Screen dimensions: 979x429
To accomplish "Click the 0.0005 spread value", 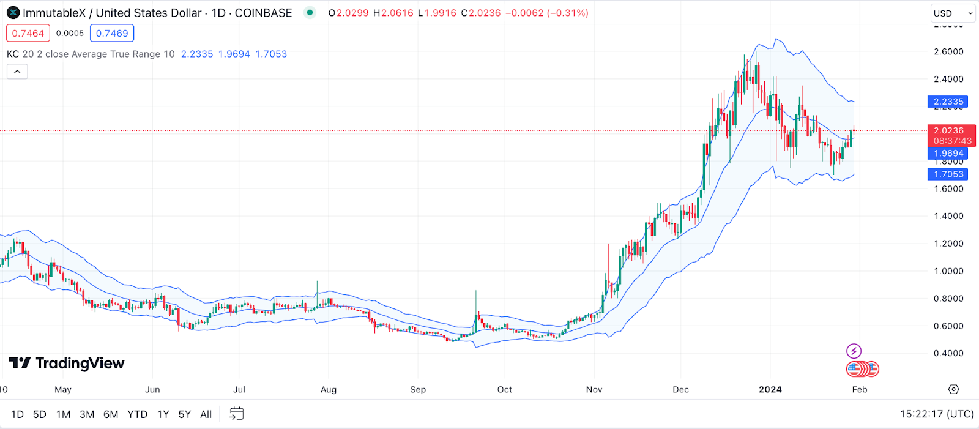I will coord(70,33).
